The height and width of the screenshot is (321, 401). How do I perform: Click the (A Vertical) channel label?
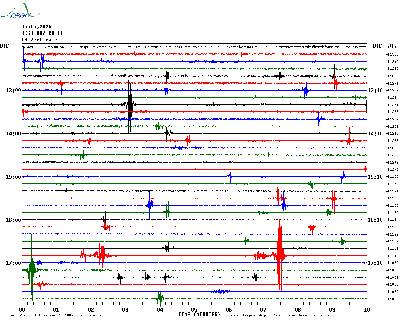pyautogui.click(x=39, y=39)
